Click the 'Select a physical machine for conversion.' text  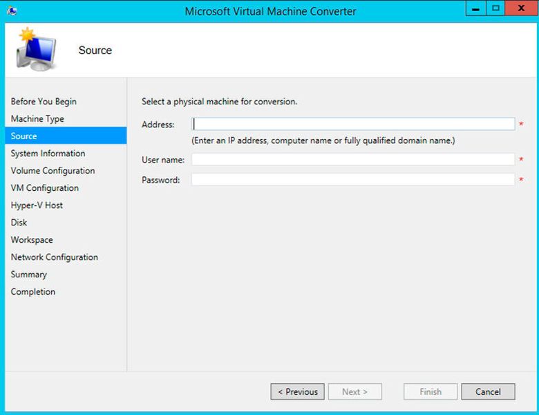pos(219,102)
